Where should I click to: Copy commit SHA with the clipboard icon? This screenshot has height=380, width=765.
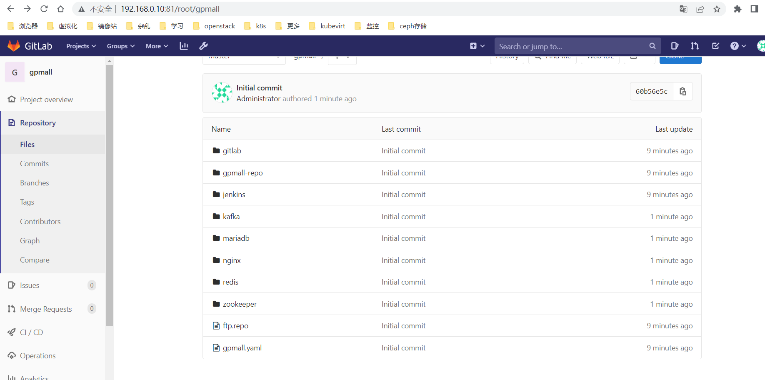point(683,91)
